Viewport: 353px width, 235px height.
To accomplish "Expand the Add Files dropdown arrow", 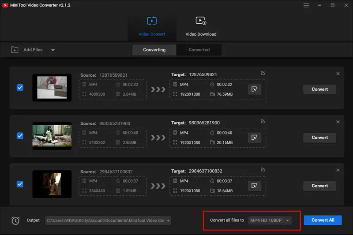I will coord(53,50).
